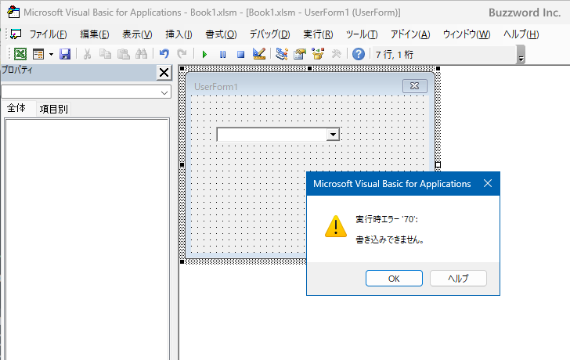Screen dimensions: 570x360
Task: Toggle Design Mode icon
Action: point(259,54)
